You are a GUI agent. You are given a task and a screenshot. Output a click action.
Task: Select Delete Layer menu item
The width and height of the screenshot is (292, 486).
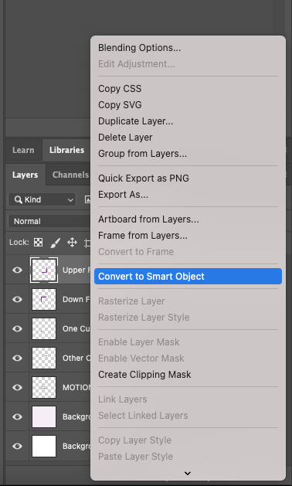tap(125, 138)
